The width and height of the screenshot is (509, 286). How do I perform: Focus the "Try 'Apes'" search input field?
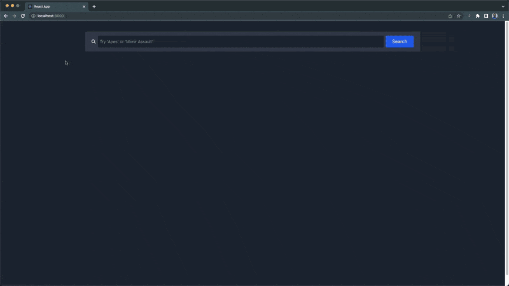tap(241, 41)
